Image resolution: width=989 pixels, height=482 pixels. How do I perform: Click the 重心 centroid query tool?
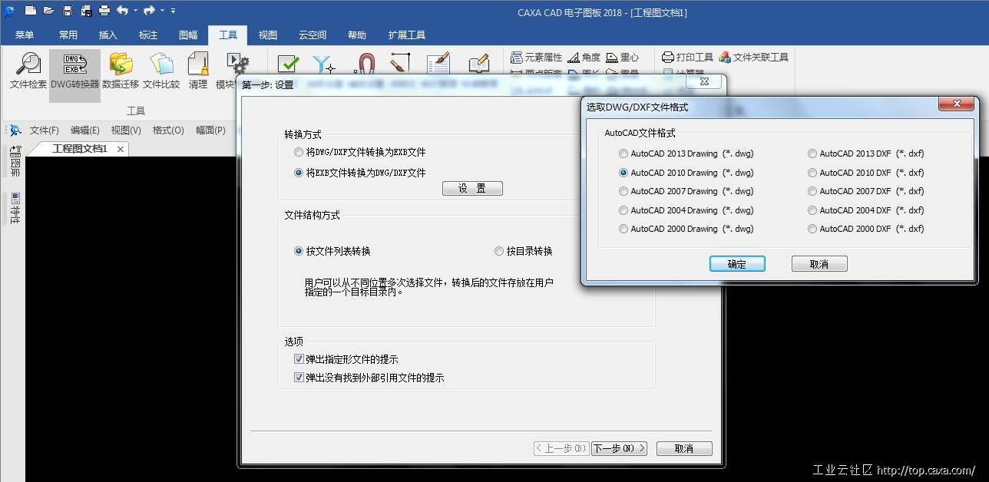[x=622, y=58]
